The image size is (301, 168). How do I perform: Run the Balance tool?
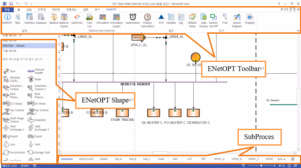(54, 19)
